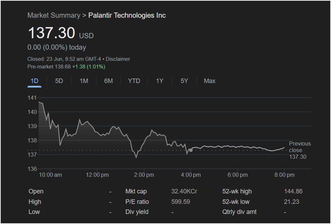Viewport: 331px width, 224px height.
Task: Show the Max time range
Action: [x=210, y=81]
